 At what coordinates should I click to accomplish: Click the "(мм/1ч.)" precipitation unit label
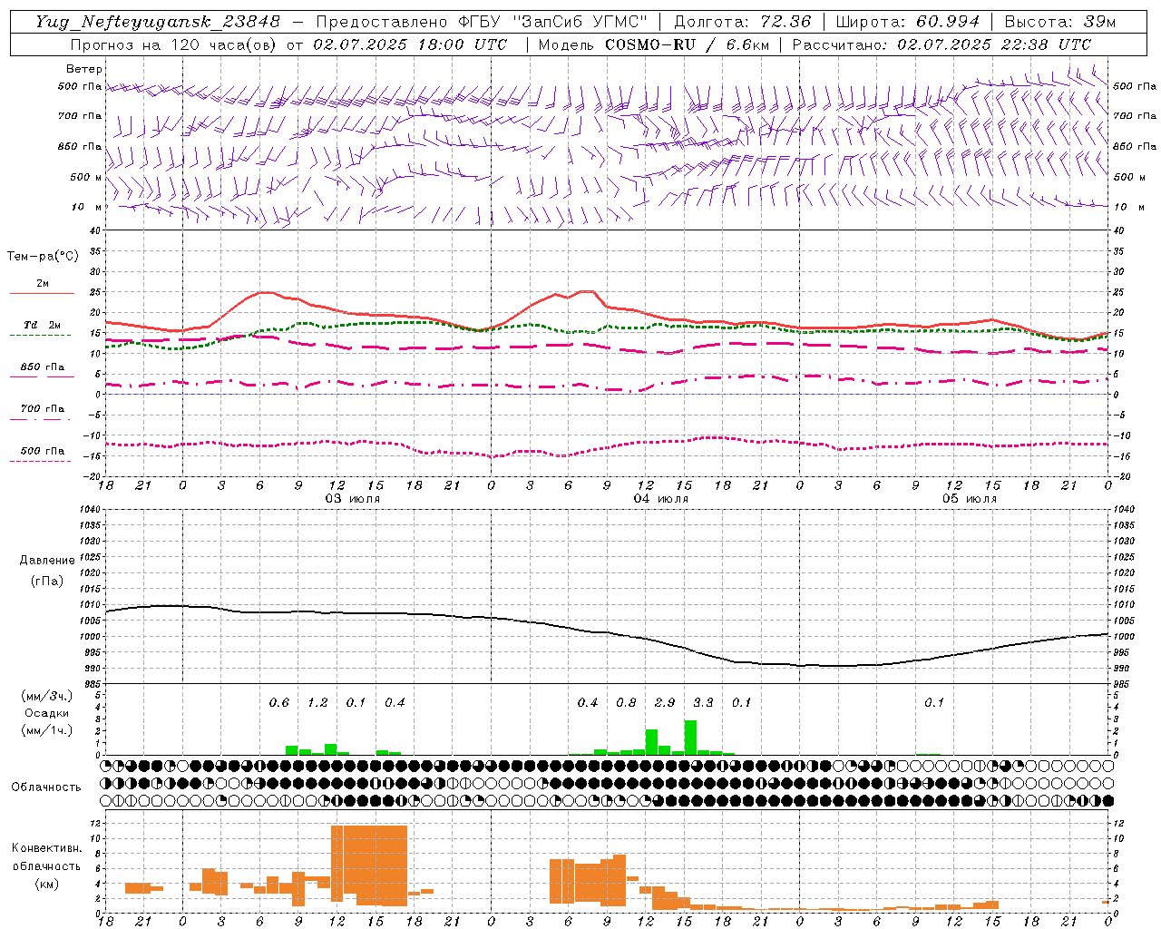point(47,730)
